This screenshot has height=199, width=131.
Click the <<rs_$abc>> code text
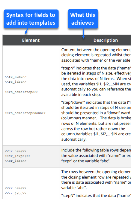(16, 82)
